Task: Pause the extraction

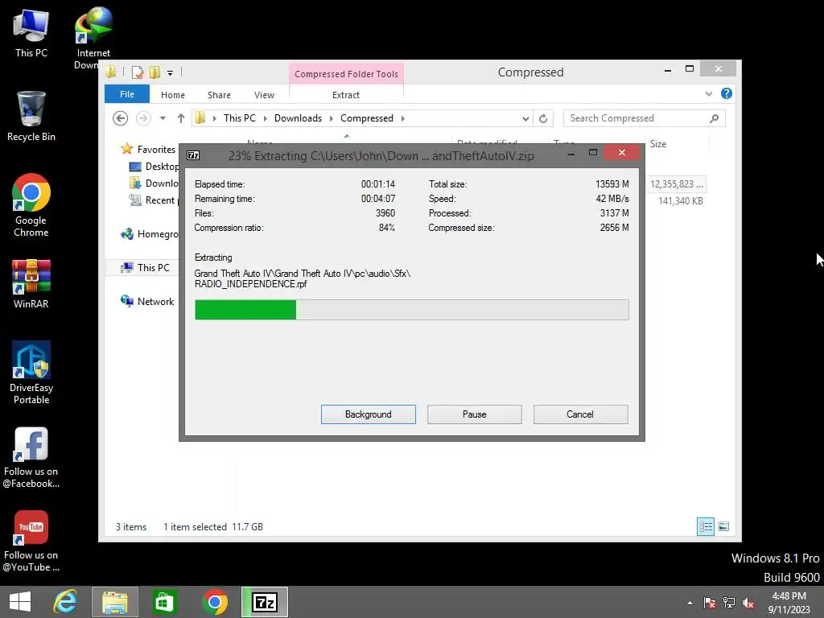Action: 475,414
